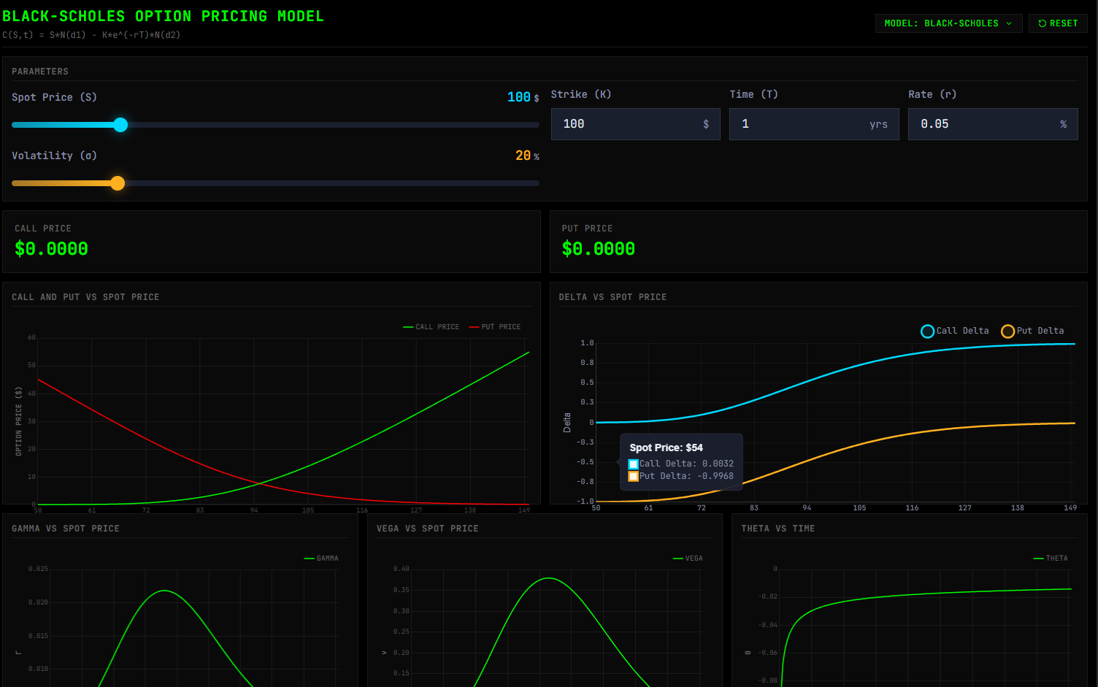The width and height of the screenshot is (1098, 687).
Task: Hide the Call Price legend series
Action: click(x=431, y=327)
